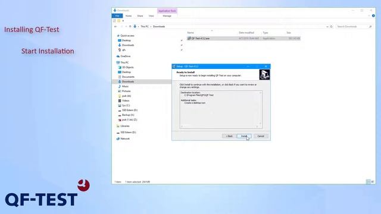This screenshot has width=381, height=214.
Task: Close the setup dialog with X
Action: [x=266, y=66]
